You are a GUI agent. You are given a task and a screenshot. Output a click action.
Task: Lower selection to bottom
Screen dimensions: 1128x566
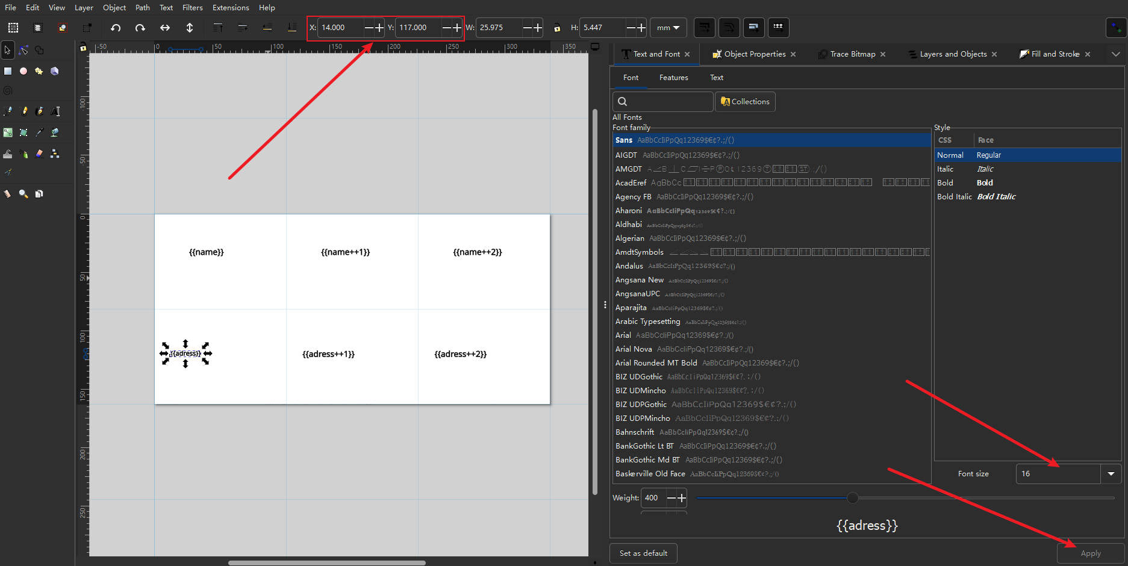291,28
